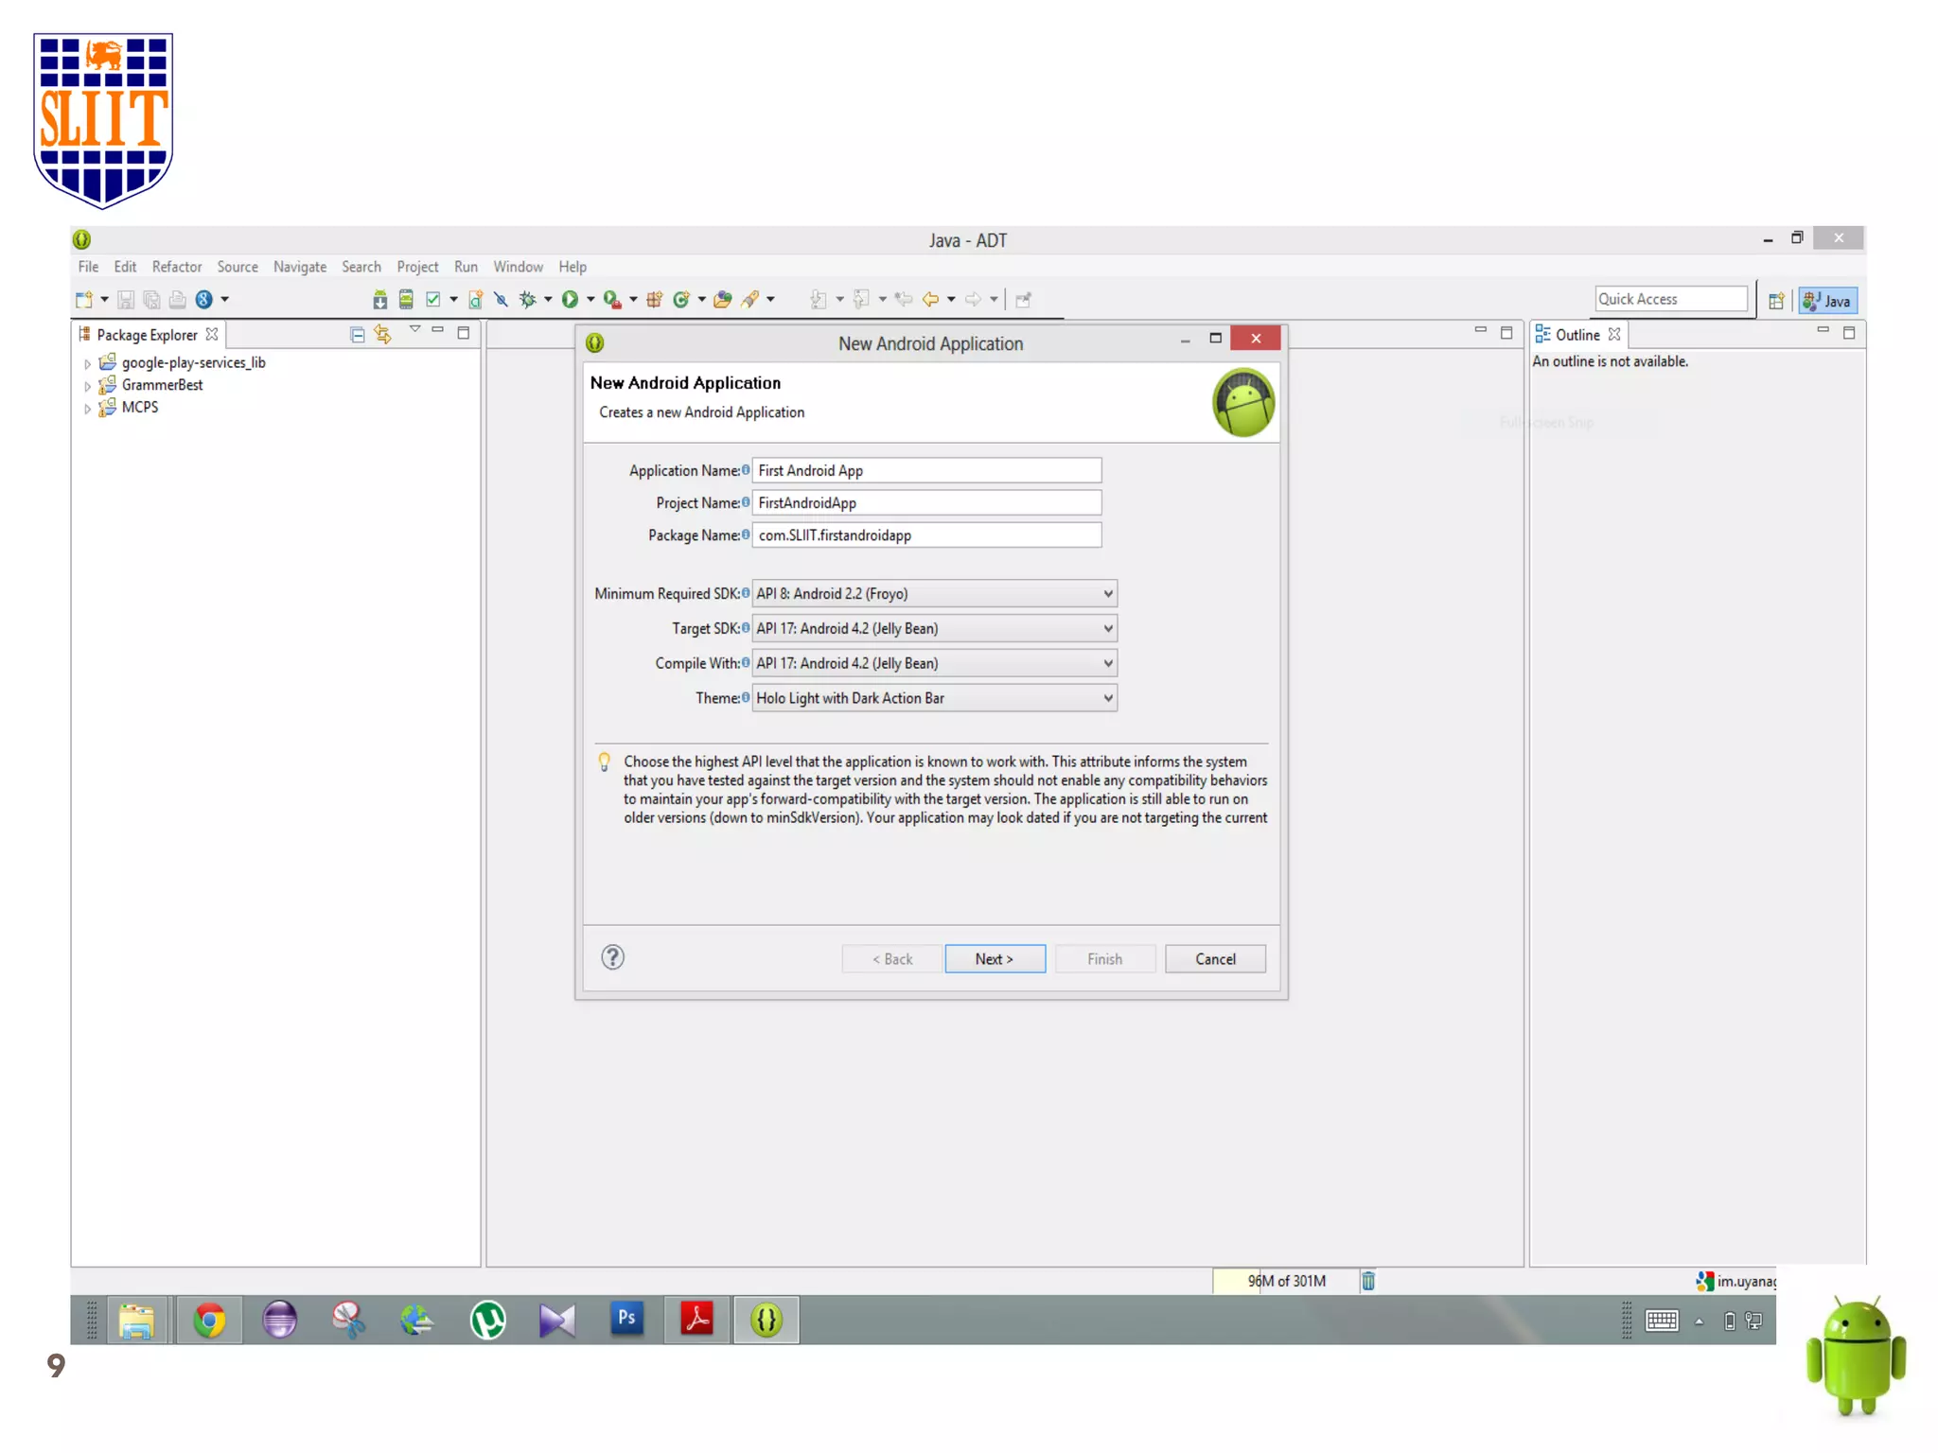Screen dimensions: 1938x1453
Task: Open the Theme dropdown
Action: click(933, 698)
